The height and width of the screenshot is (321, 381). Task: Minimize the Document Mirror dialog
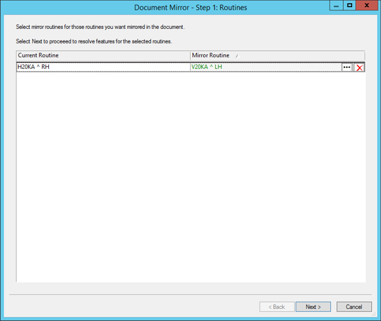click(x=336, y=6)
